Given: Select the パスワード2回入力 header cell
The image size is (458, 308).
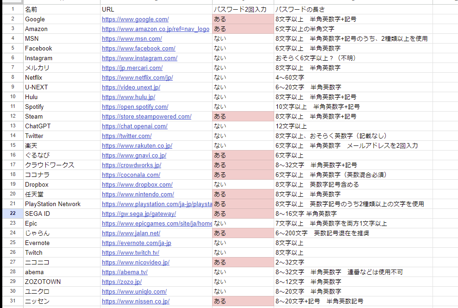Looking at the screenshot, I should (x=243, y=9).
